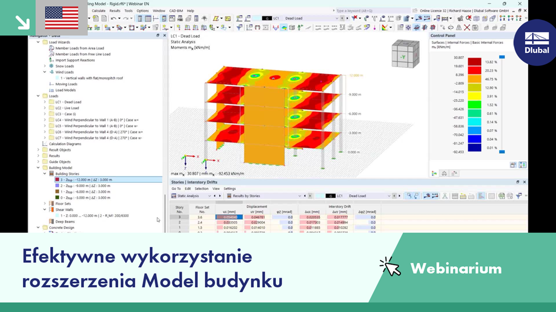Click the navigation cube in viewport
556x312 pixels.
(405, 54)
